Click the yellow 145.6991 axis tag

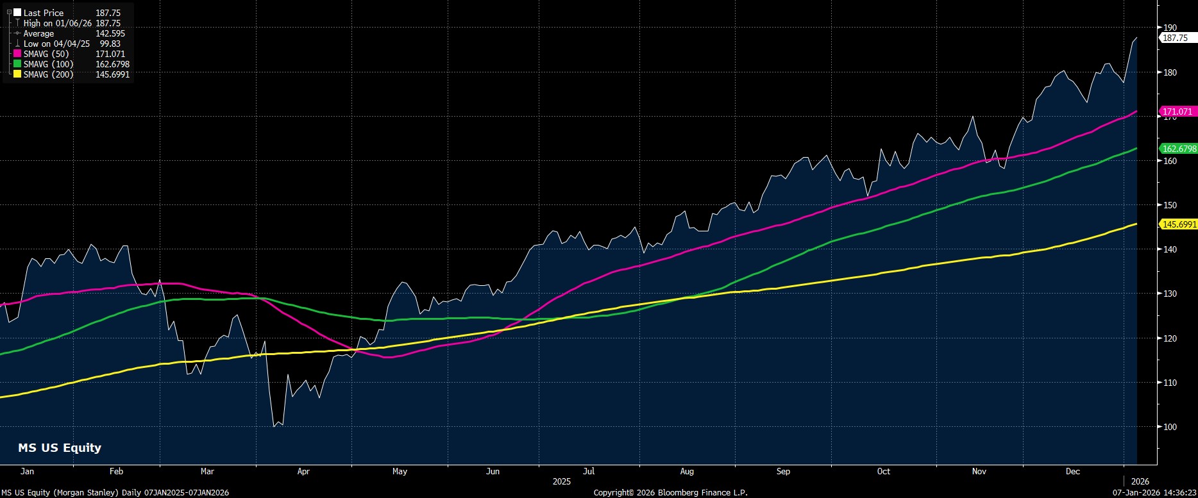tap(1179, 224)
